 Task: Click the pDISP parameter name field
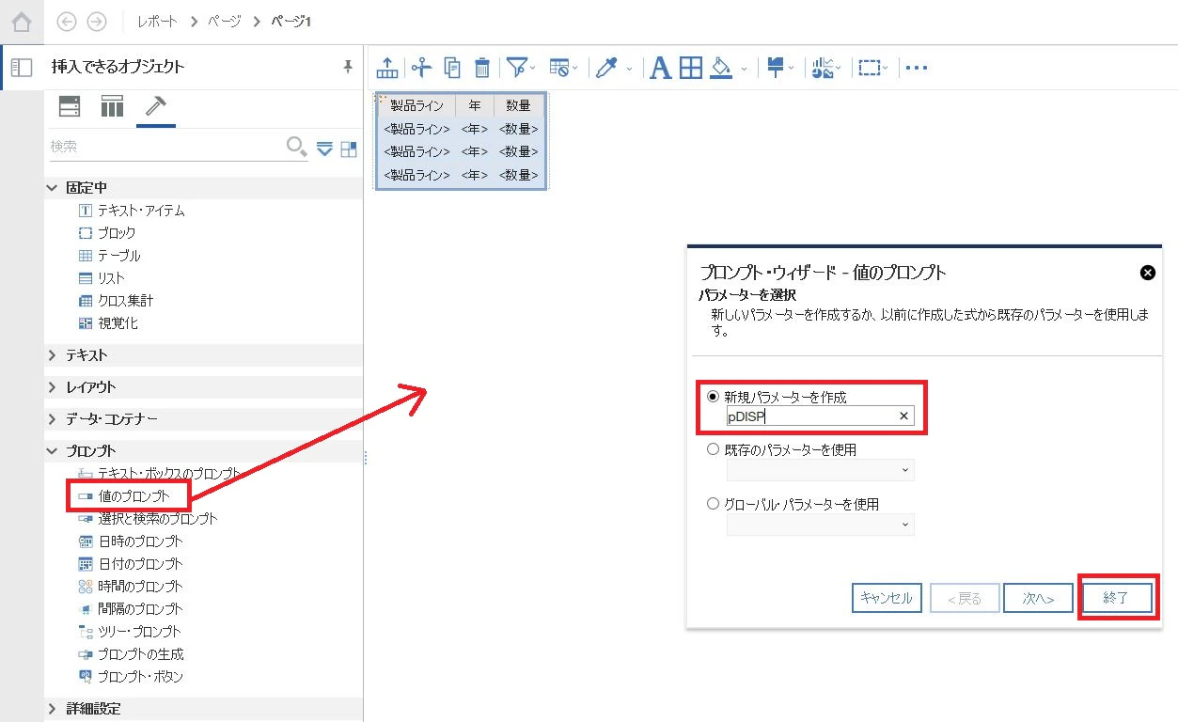click(820, 416)
